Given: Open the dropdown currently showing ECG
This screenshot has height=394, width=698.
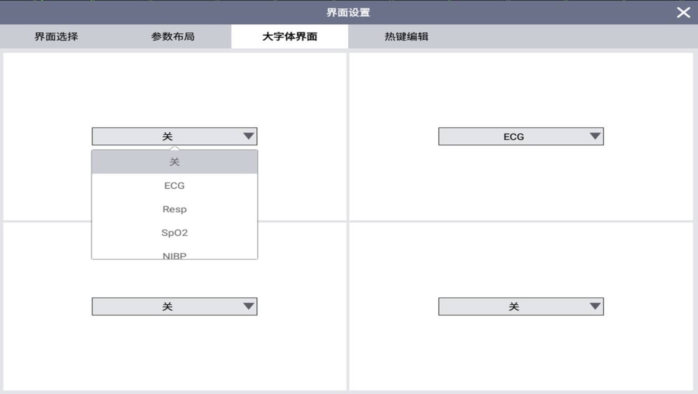Looking at the screenshot, I should click(x=513, y=136).
